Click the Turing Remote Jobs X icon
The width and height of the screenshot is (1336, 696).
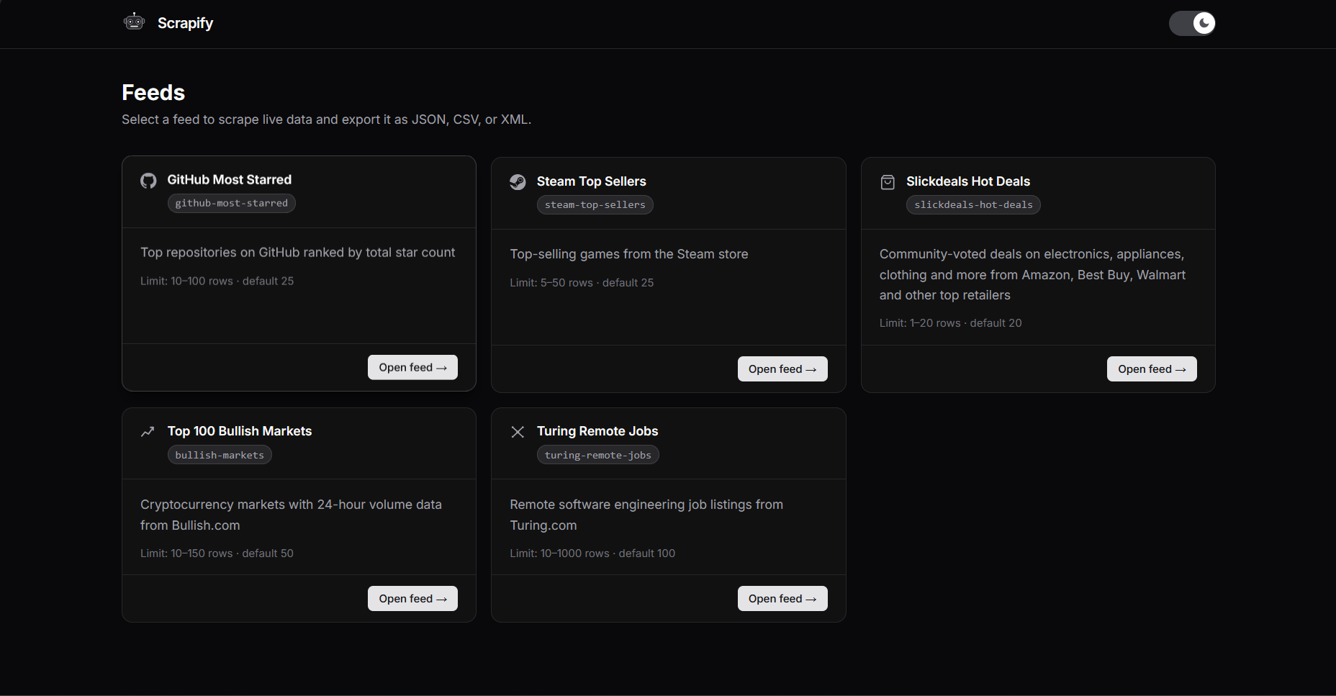518,432
